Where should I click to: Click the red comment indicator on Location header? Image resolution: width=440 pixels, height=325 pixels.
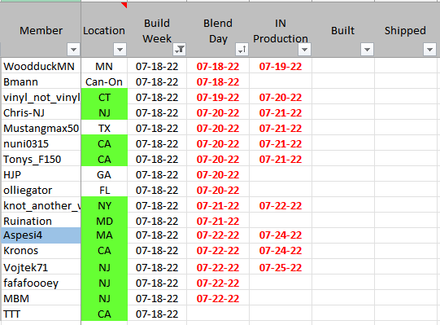pyautogui.click(x=124, y=5)
